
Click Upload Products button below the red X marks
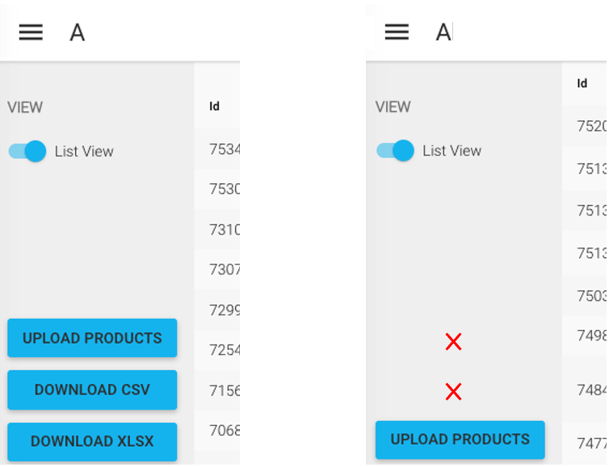pos(460,440)
